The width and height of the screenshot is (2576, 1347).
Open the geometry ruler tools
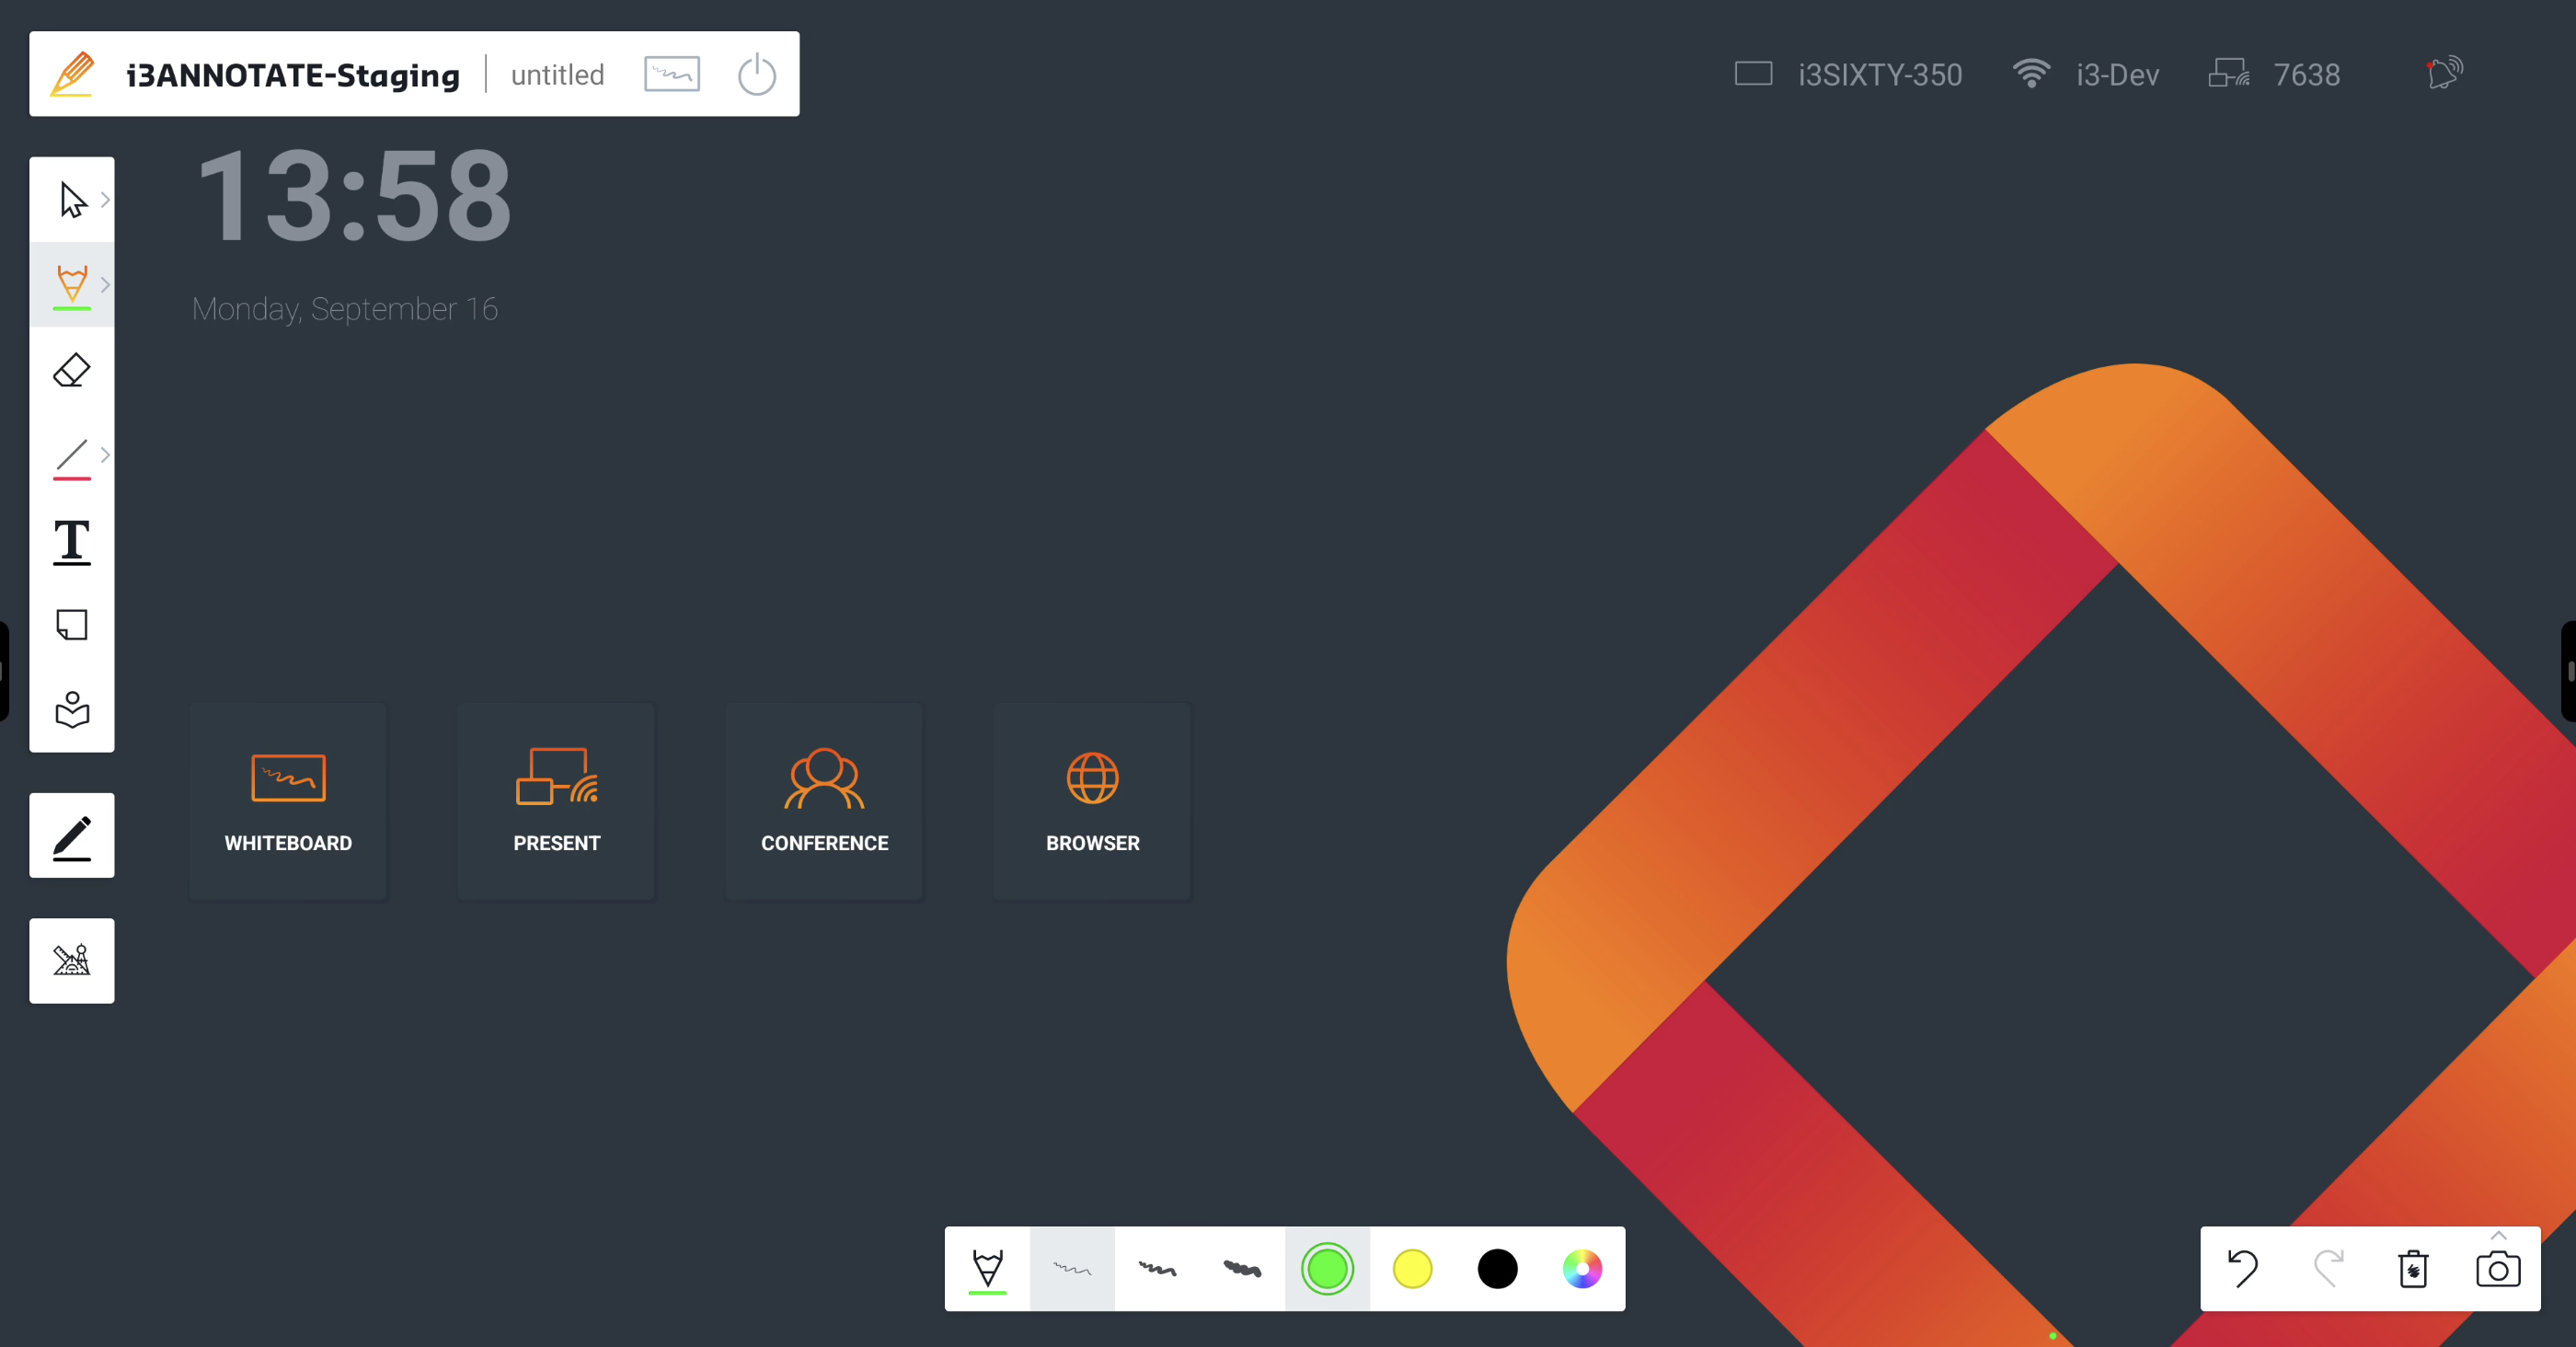71,961
